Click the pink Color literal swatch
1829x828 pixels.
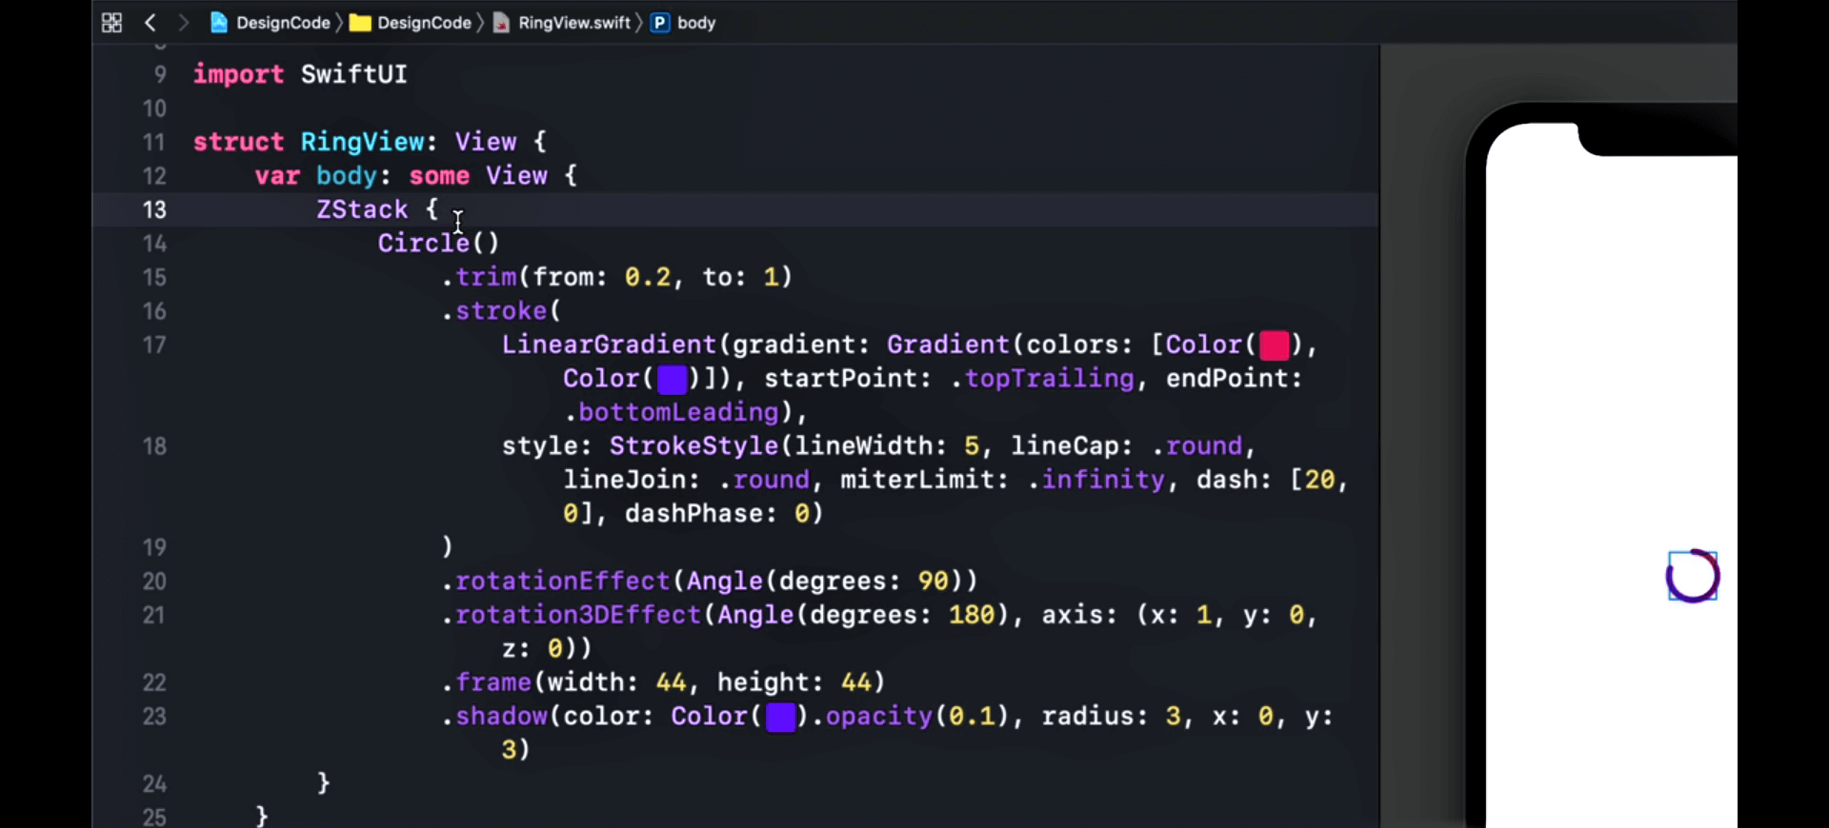pos(1275,345)
